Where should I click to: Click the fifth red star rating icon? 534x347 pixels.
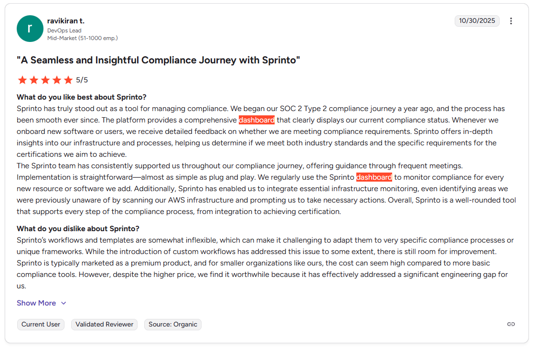[x=68, y=80]
